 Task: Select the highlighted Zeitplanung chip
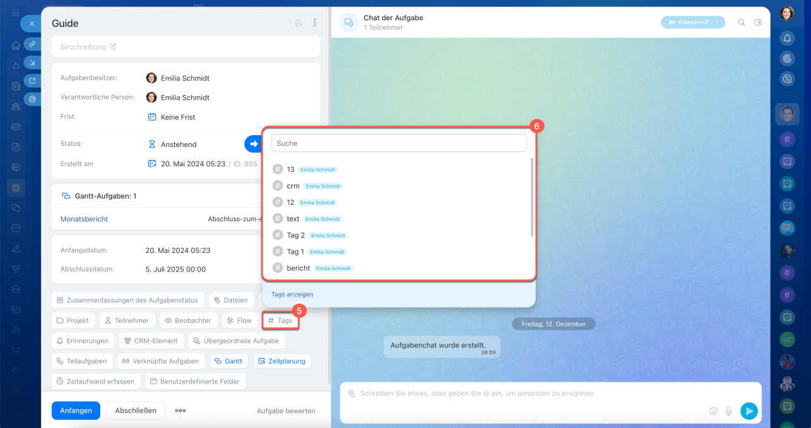pyautogui.click(x=282, y=361)
